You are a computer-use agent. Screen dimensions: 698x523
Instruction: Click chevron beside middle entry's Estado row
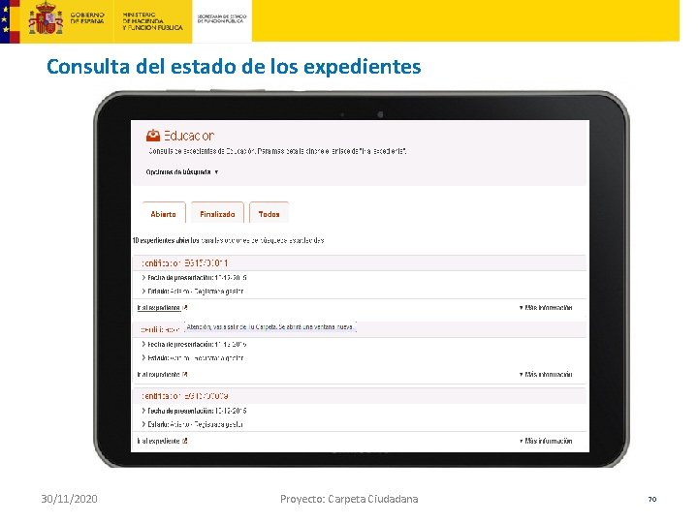pos(143,357)
